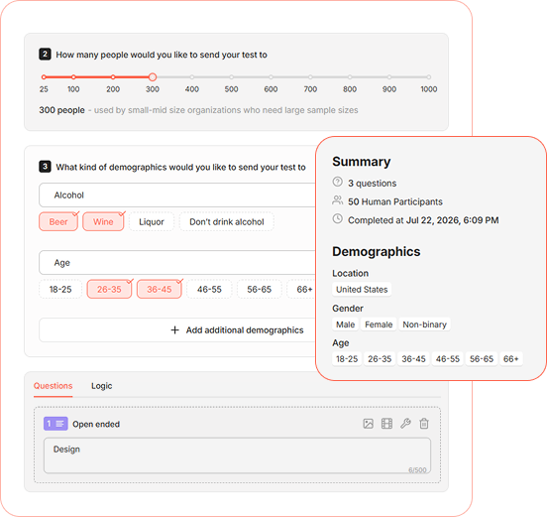Select the 66+ age chip in the demographics form
The width and height of the screenshot is (547, 517).
(302, 289)
